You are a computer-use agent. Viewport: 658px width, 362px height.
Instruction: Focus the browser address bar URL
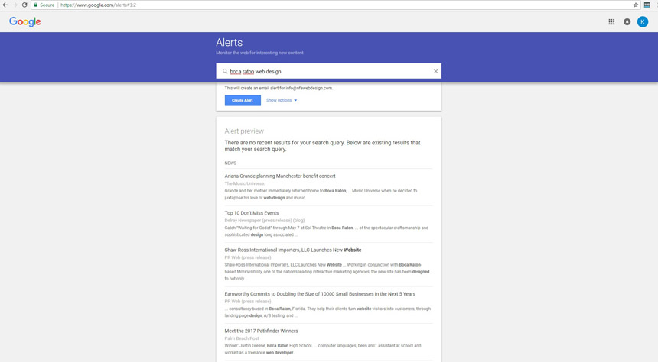(98, 5)
